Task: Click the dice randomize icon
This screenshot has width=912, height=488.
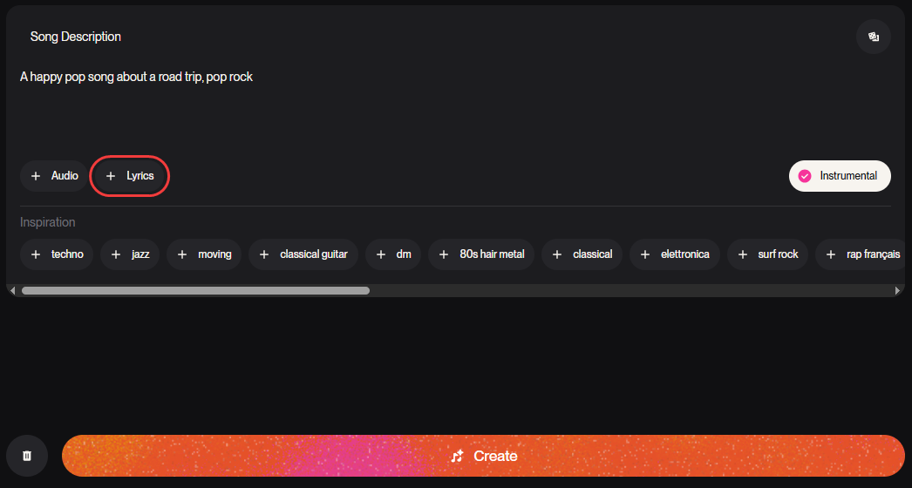Action: point(873,37)
